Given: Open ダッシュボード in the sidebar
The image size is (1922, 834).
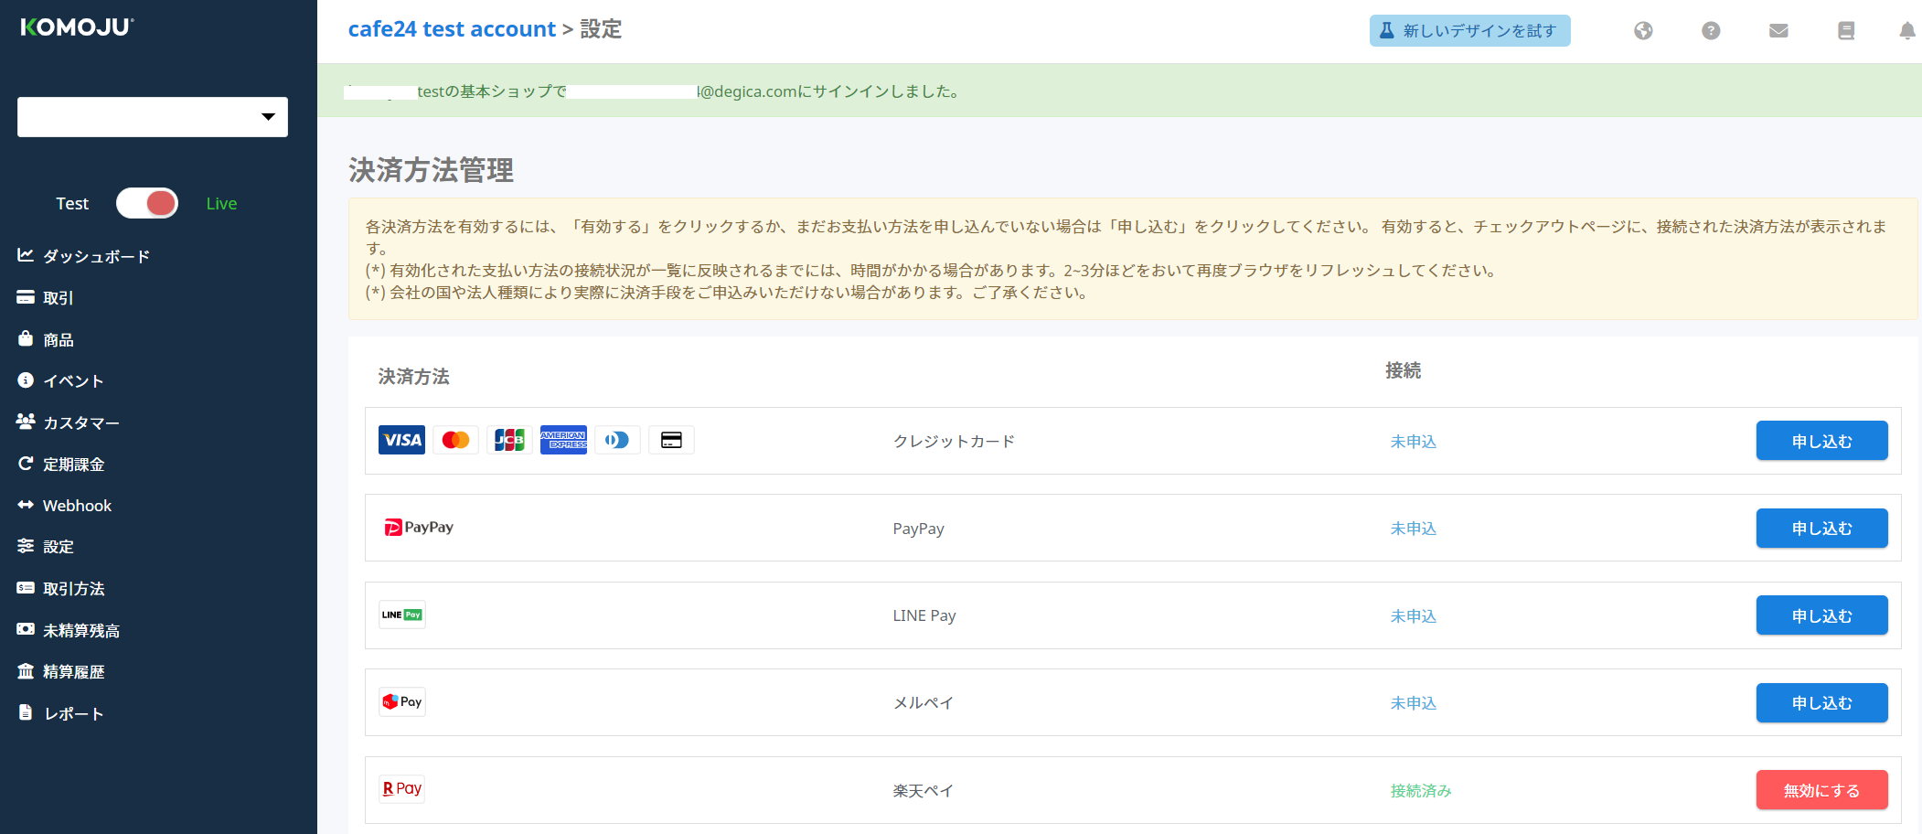Looking at the screenshot, I should (95, 257).
